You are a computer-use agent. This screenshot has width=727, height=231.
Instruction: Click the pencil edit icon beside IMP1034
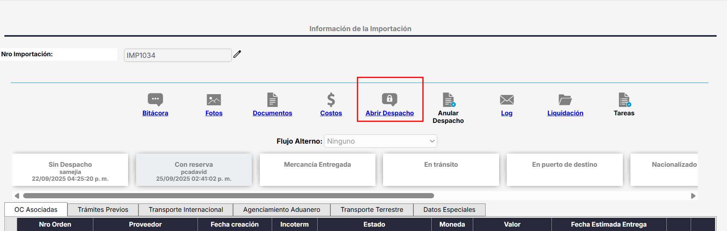pyautogui.click(x=237, y=54)
